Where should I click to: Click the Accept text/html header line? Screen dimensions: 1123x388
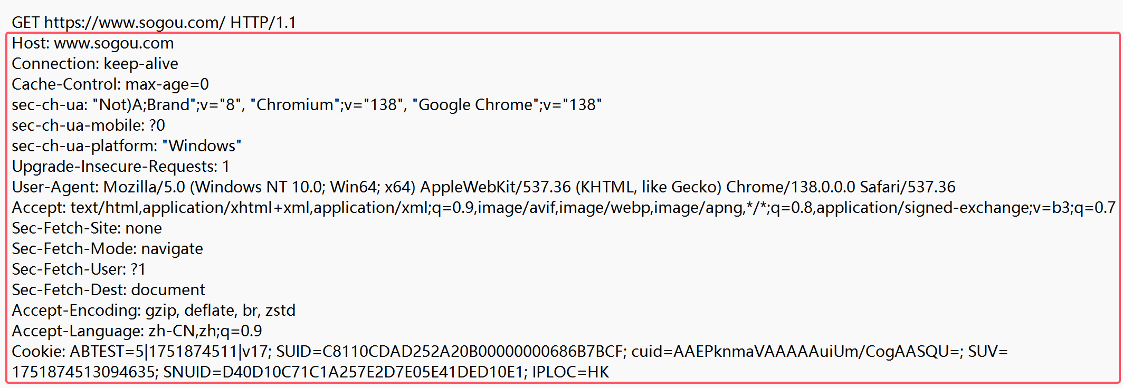coord(563,208)
